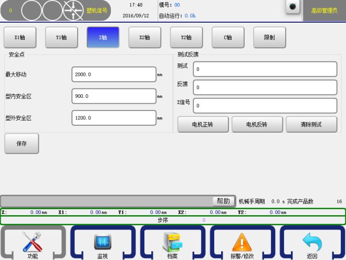
Task: Click the 型外安全区 field showing 1200.0
Action: 114,118
